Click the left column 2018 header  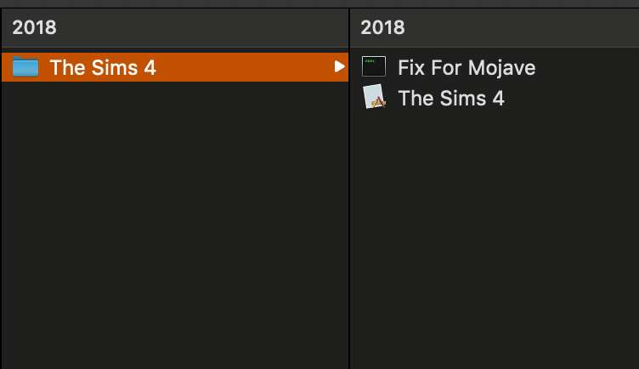click(34, 27)
